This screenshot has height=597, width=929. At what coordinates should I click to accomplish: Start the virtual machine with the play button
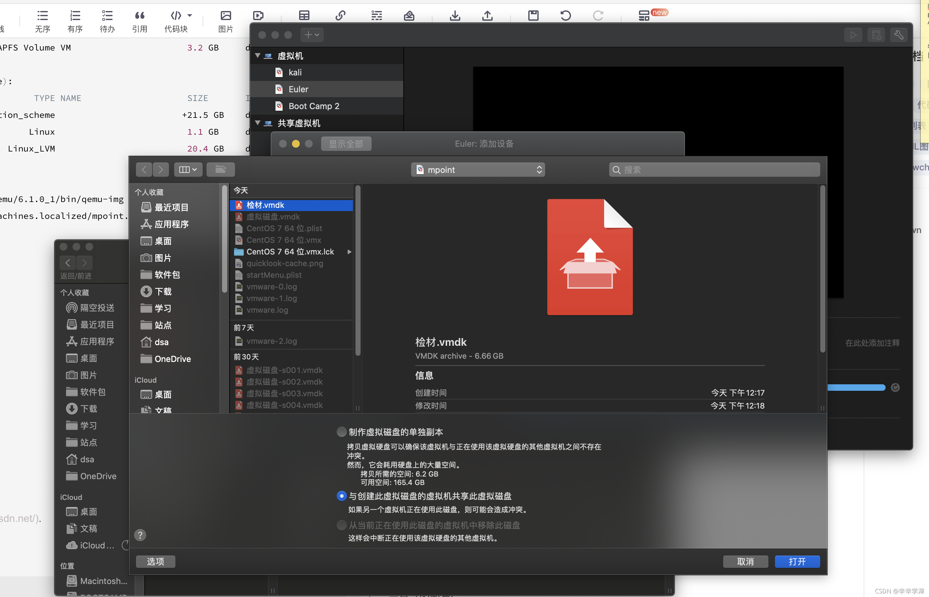pyautogui.click(x=854, y=35)
